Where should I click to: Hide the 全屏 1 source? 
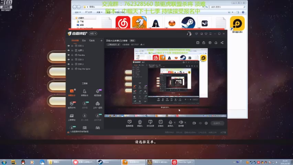click(69, 50)
